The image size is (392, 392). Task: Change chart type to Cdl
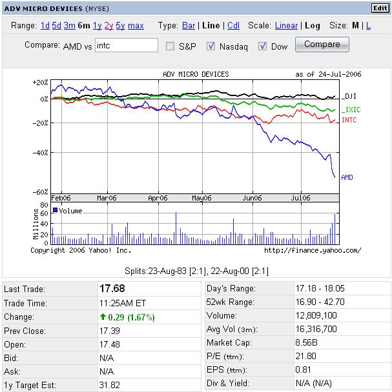(x=233, y=26)
